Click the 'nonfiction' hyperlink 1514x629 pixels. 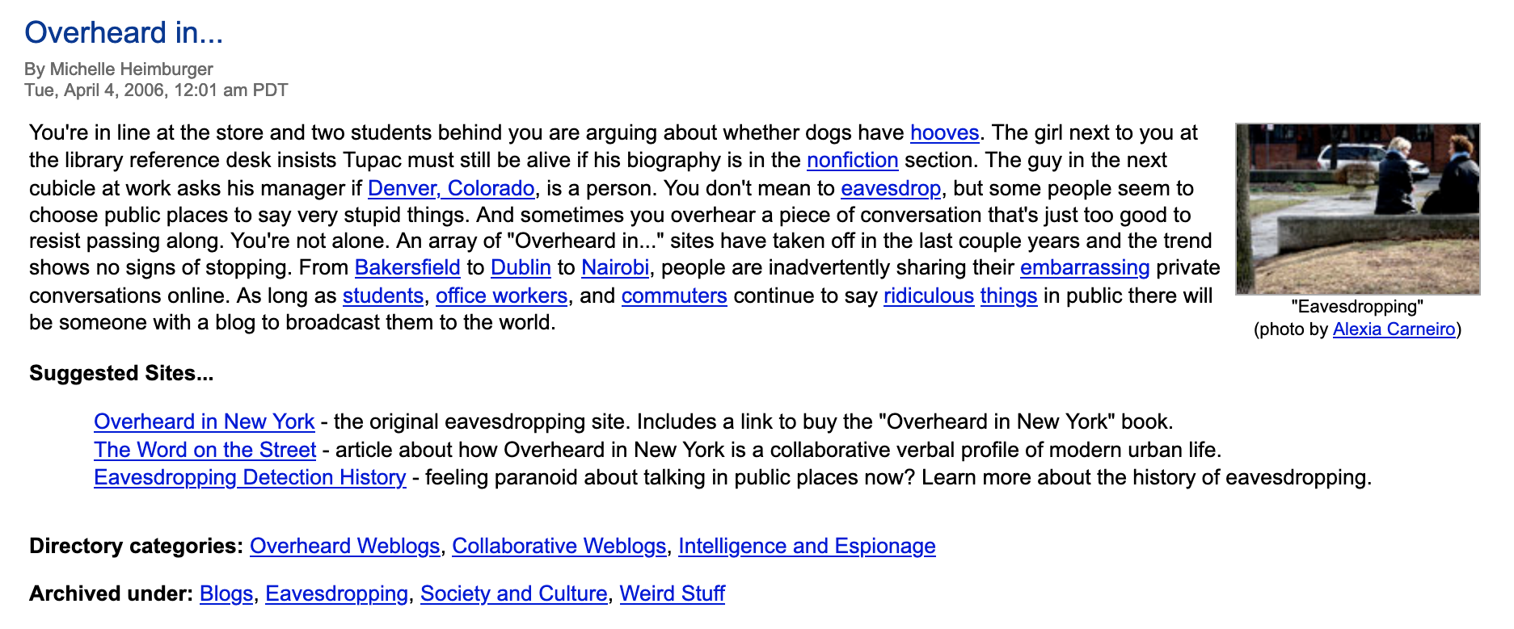(852, 160)
